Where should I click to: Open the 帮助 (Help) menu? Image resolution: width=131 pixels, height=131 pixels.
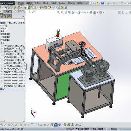coord(80,3)
